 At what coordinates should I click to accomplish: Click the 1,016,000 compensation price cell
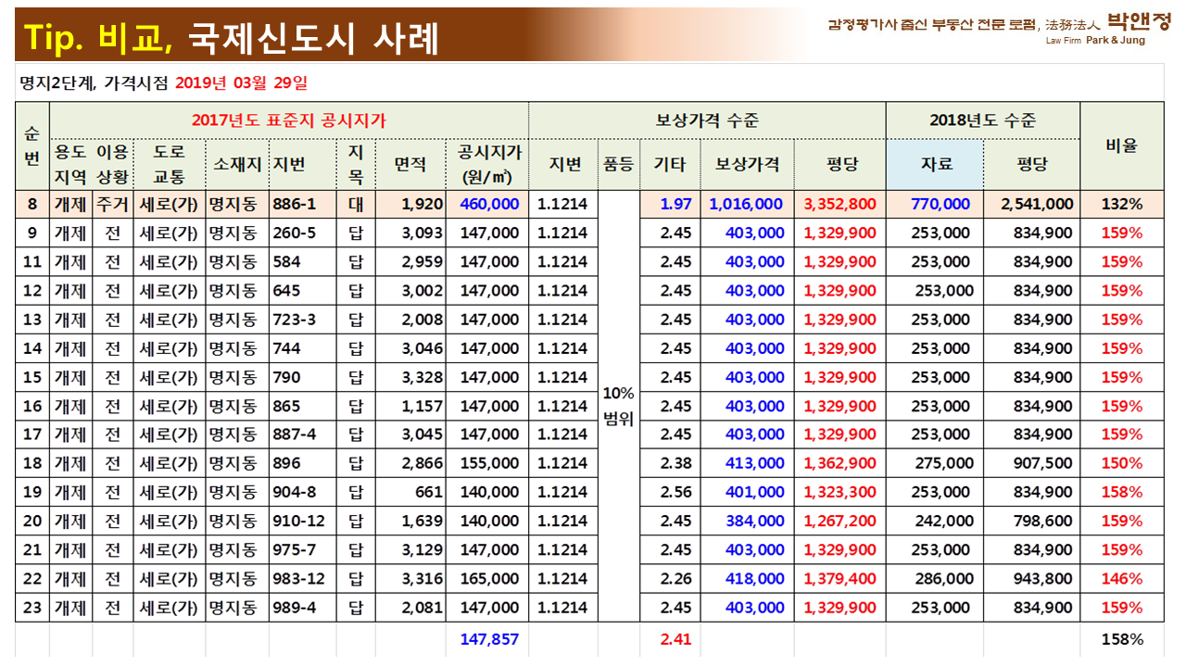pos(746,204)
